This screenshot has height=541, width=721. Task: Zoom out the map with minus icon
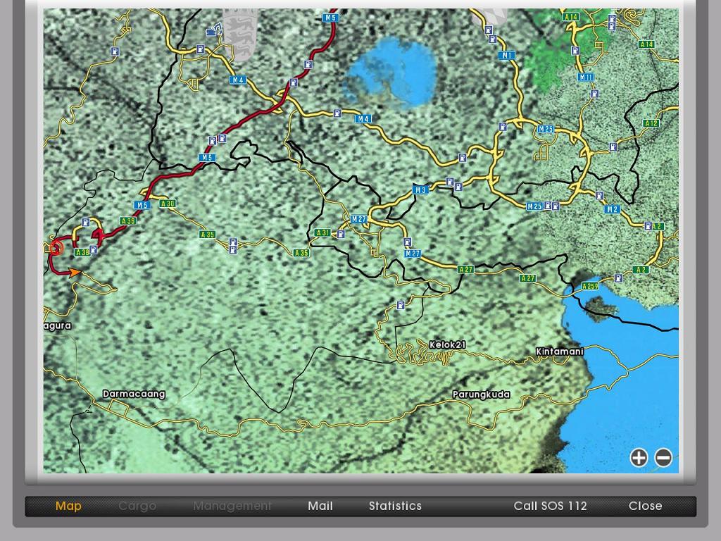(x=663, y=458)
